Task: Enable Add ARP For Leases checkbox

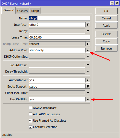Action: (x=30, y=114)
